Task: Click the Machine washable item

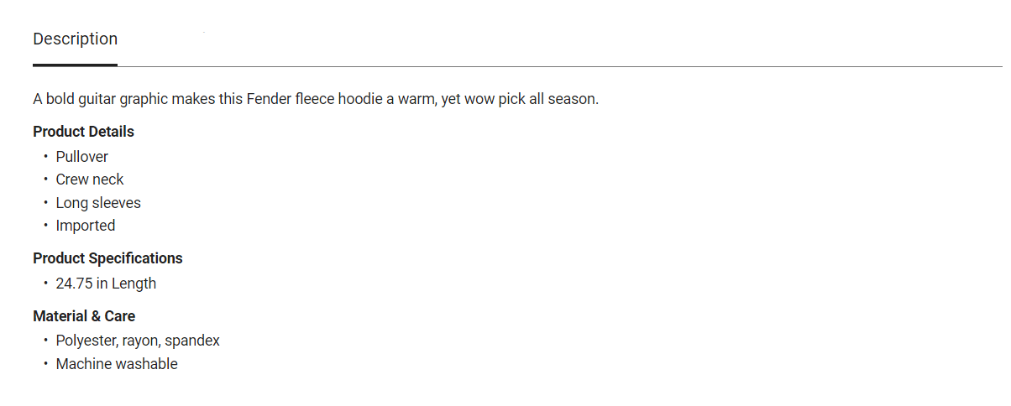Action: [117, 364]
